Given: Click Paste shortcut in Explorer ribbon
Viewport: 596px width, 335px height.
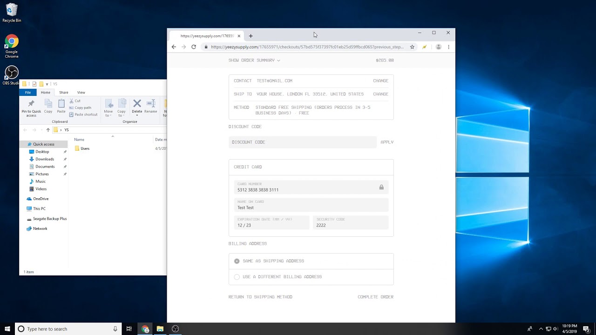Looking at the screenshot, I should 83,114.
